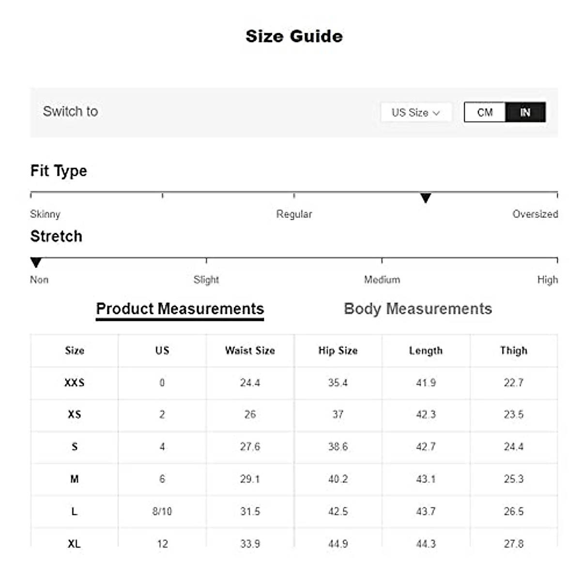The height and width of the screenshot is (581, 581).
Task: Open the US Size dropdown
Action: pos(416,112)
